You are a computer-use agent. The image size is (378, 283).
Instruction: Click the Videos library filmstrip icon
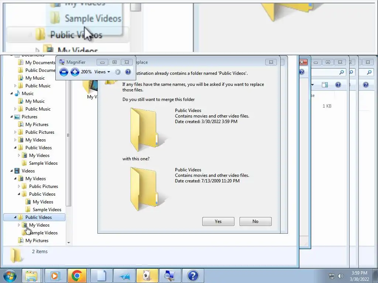(17, 171)
